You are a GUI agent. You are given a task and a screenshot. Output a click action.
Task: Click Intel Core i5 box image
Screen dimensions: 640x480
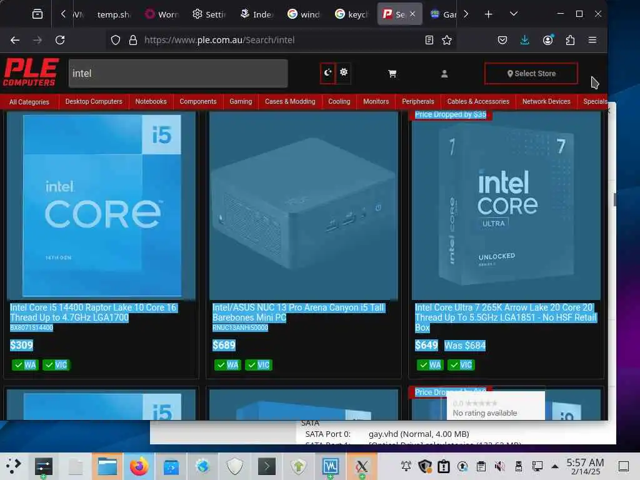click(x=101, y=206)
